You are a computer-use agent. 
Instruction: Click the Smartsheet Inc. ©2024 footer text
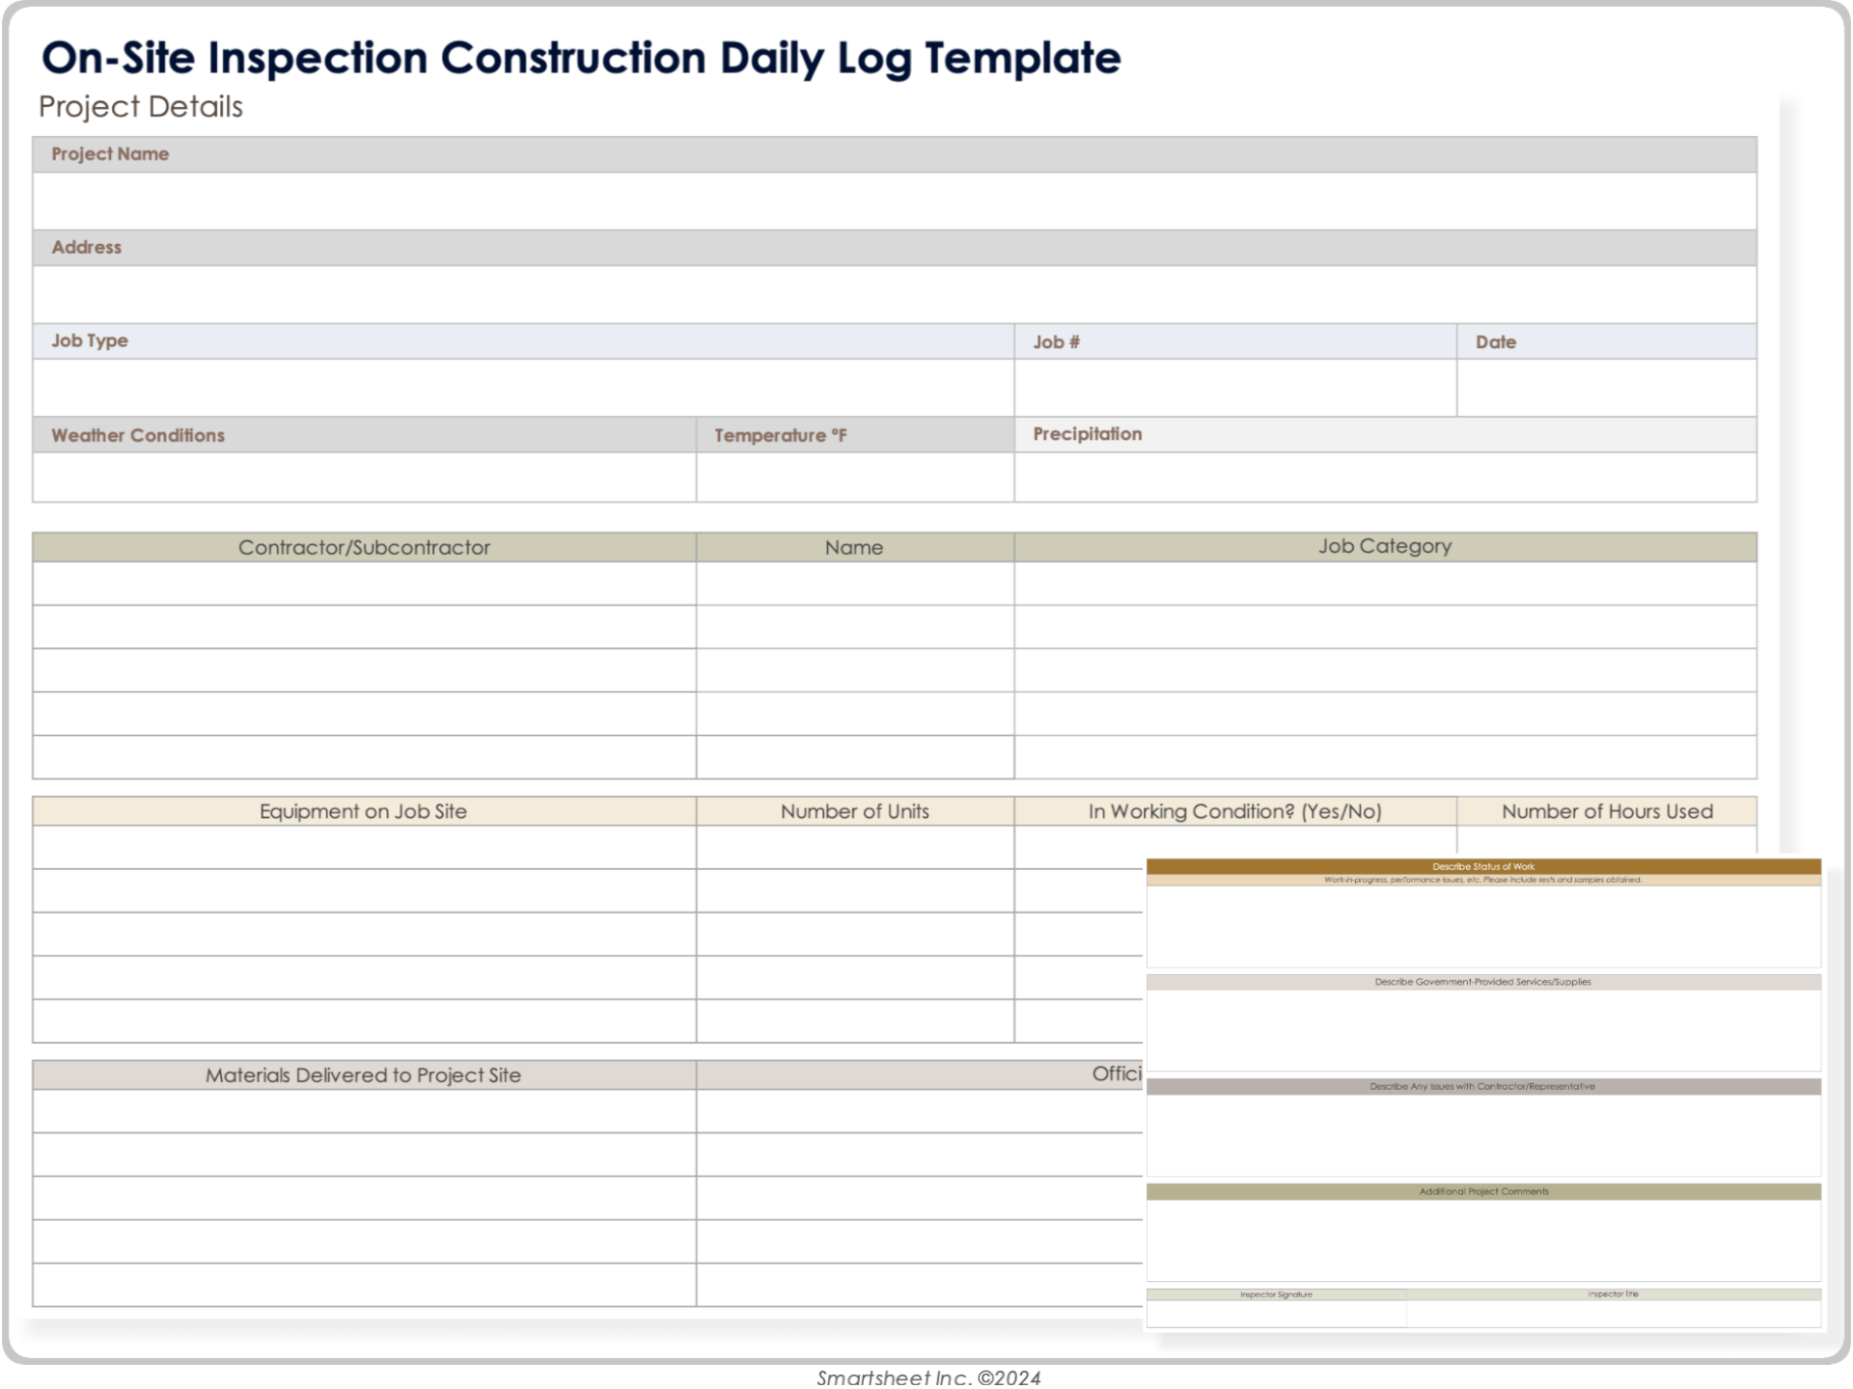[928, 1377]
